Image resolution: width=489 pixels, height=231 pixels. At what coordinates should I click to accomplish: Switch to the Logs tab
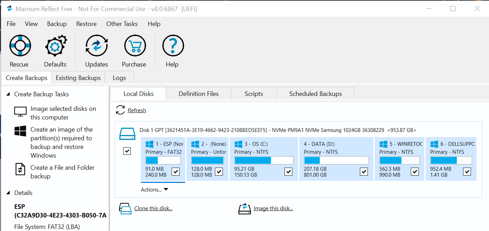tap(119, 78)
